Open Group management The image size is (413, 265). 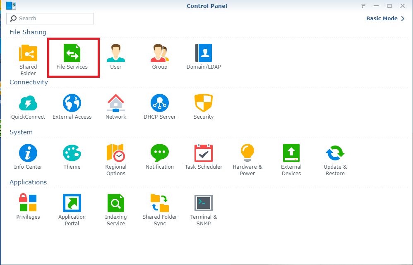click(160, 54)
